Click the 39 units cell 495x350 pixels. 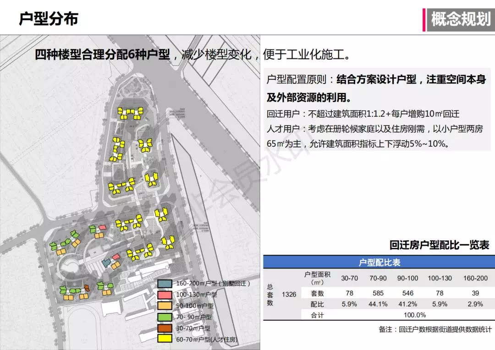coord(475,293)
